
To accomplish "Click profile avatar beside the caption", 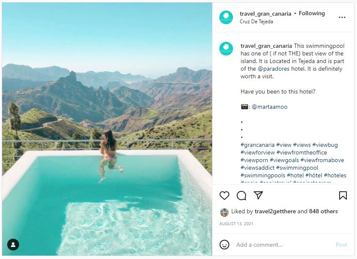I will coord(226,49).
